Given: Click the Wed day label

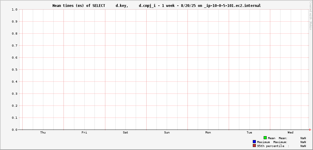Looking at the screenshot, I should pyautogui.click(x=290, y=133).
